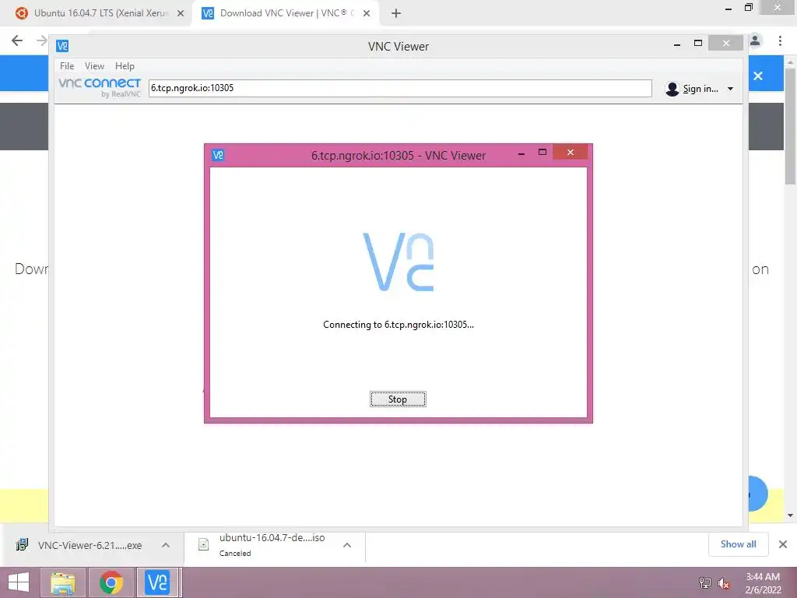797x598 pixels.
Task: Maximize the connecting dialog window
Action: (542, 152)
